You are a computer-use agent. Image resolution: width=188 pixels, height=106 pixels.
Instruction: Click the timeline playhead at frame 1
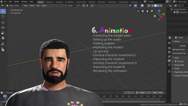(x=5, y=96)
